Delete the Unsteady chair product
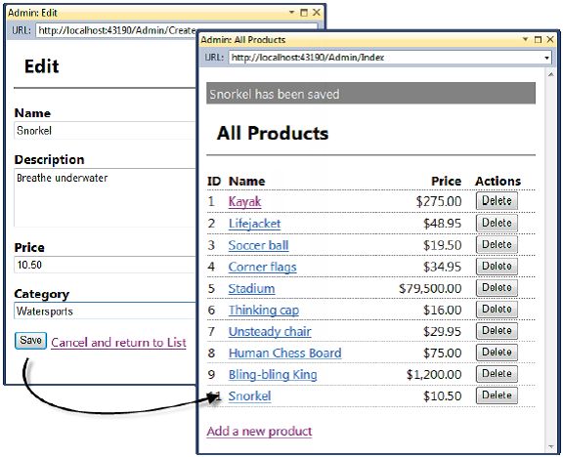Viewport: 563px width, 457px height. tap(497, 331)
